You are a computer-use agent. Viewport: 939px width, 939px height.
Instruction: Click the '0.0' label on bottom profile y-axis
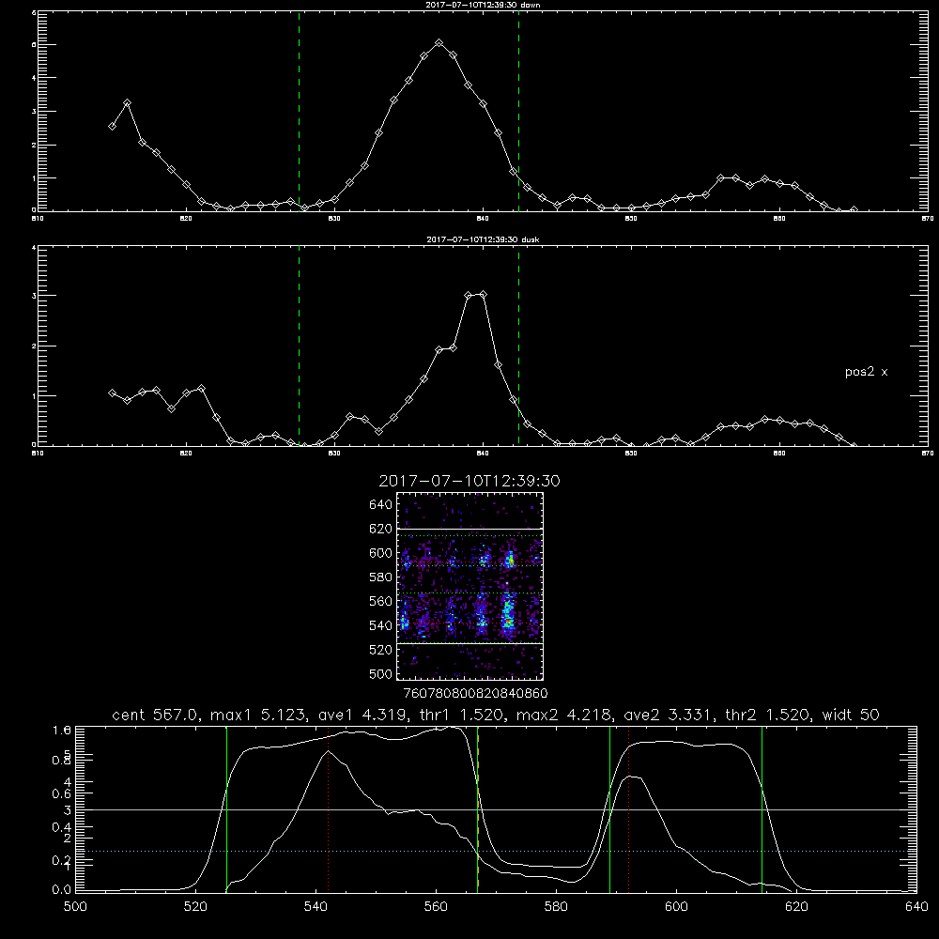pos(62,890)
